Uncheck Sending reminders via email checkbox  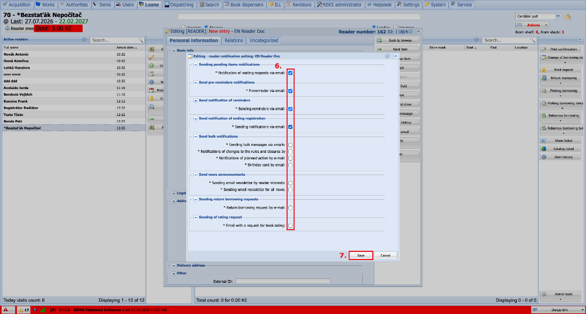click(x=291, y=109)
